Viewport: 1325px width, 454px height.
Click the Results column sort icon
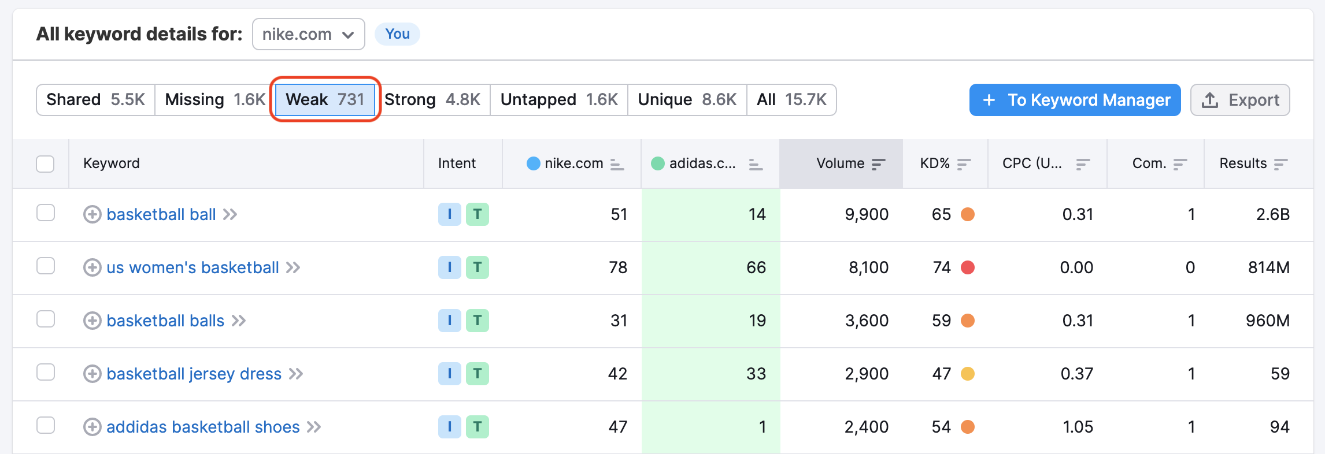[x=1280, y=165]
